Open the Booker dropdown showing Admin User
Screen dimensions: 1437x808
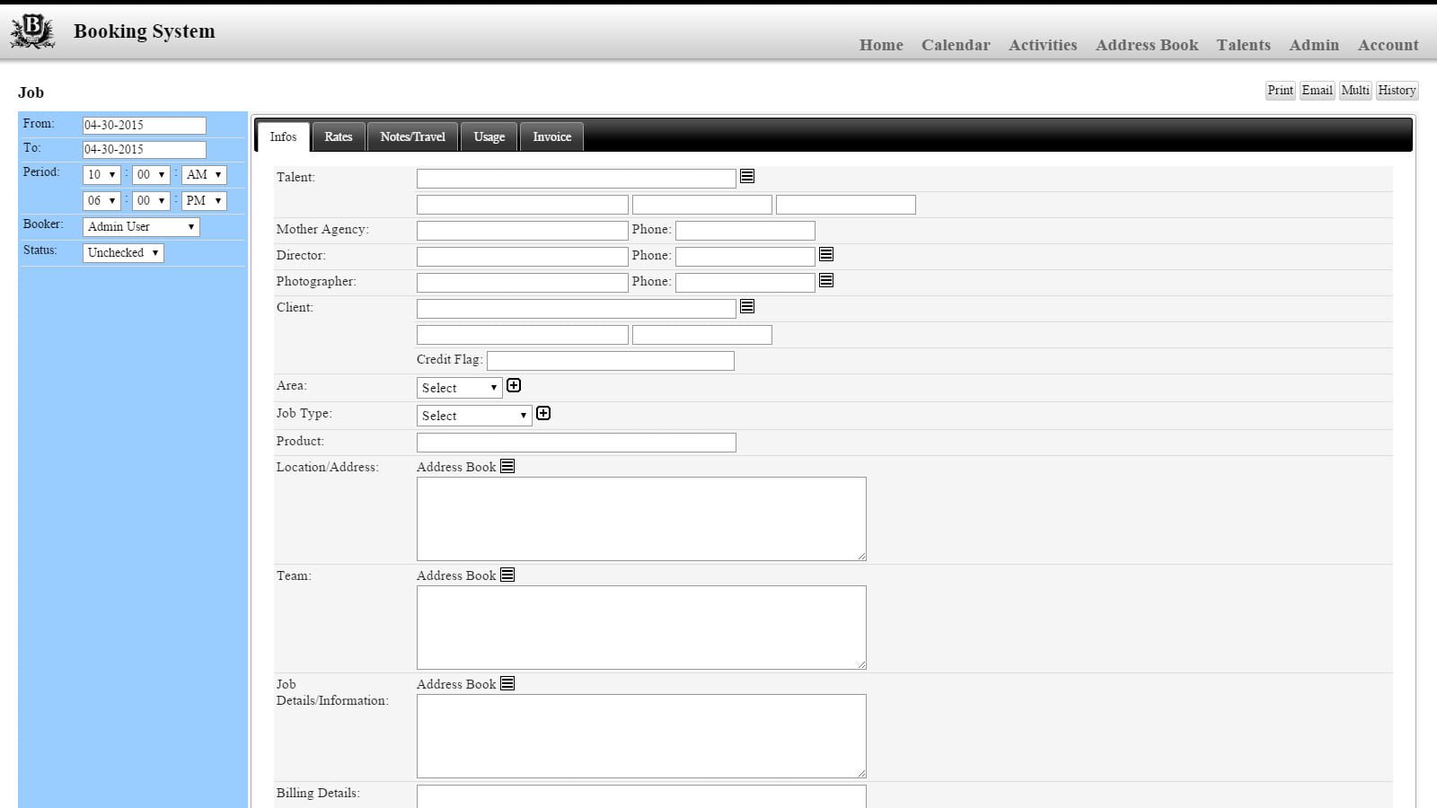pyautogui.click(x=140, y=226)
